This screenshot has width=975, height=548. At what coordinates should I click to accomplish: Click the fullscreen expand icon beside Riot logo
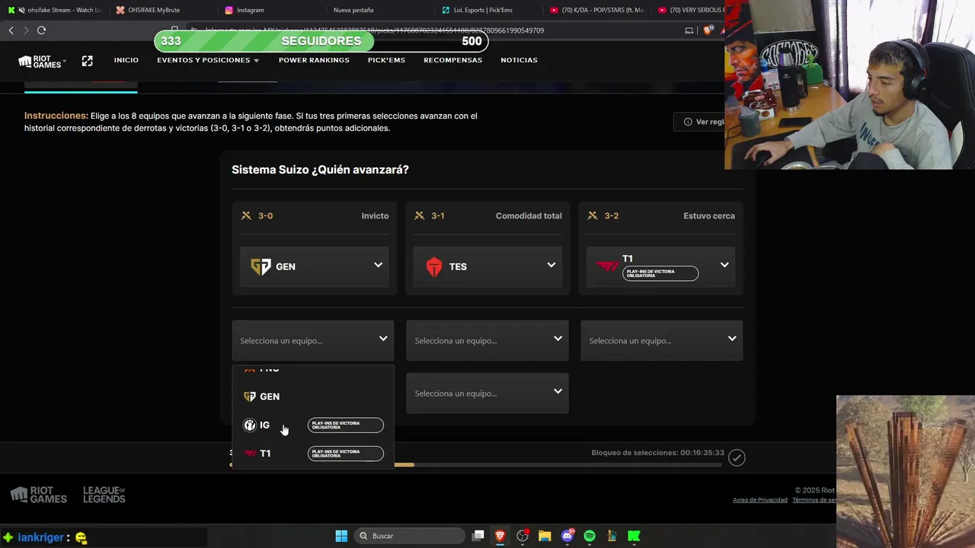pyautogui.click(x=87, y=61)
